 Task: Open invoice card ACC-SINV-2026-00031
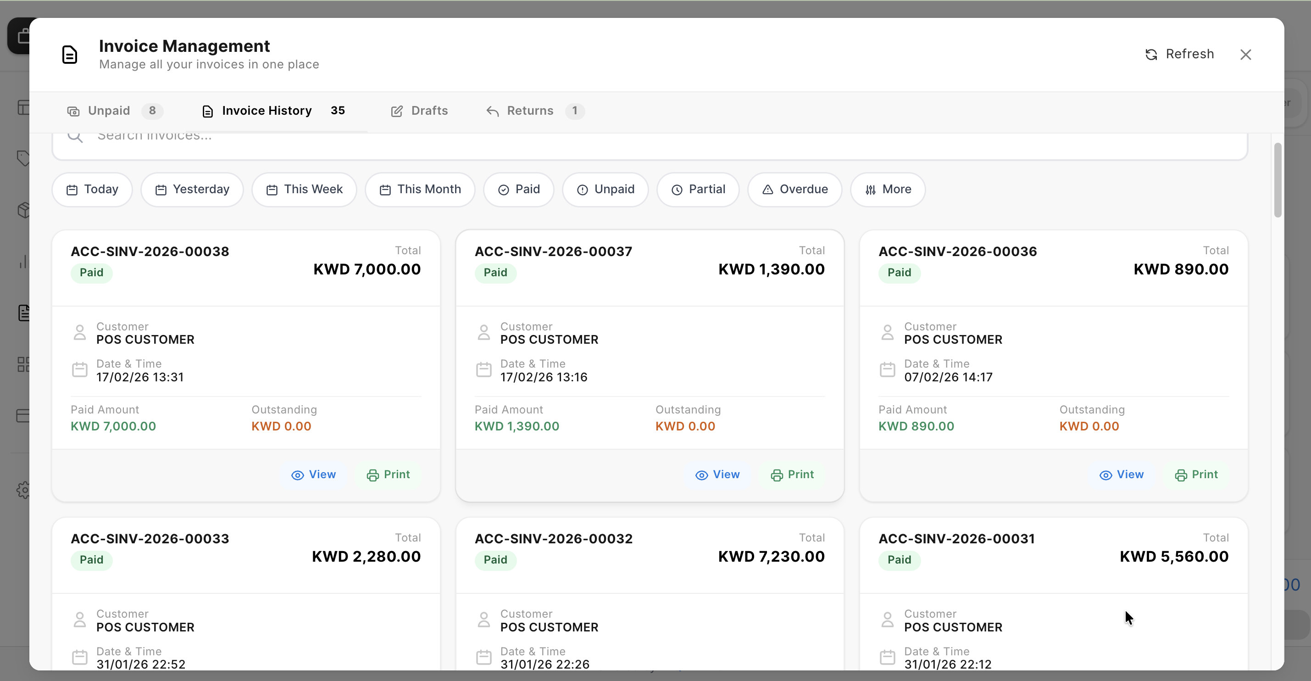(1054, 593)
